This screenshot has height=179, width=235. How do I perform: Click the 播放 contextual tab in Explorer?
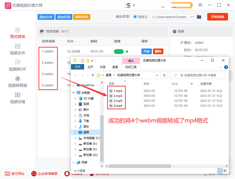(x=131, y=61)
